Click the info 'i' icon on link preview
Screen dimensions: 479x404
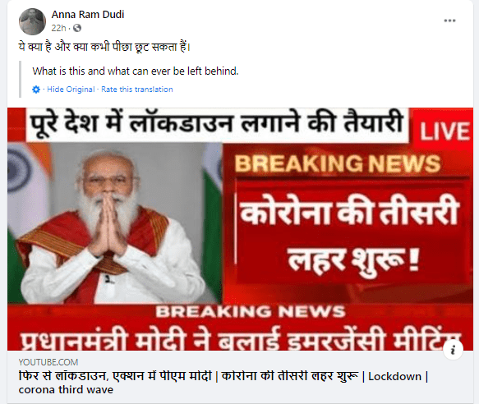453,350
